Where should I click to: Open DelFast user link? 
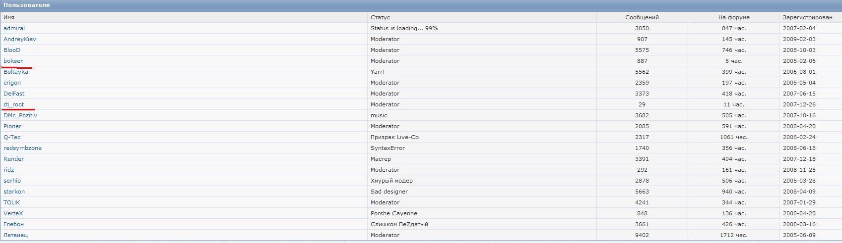coord(14,94)
